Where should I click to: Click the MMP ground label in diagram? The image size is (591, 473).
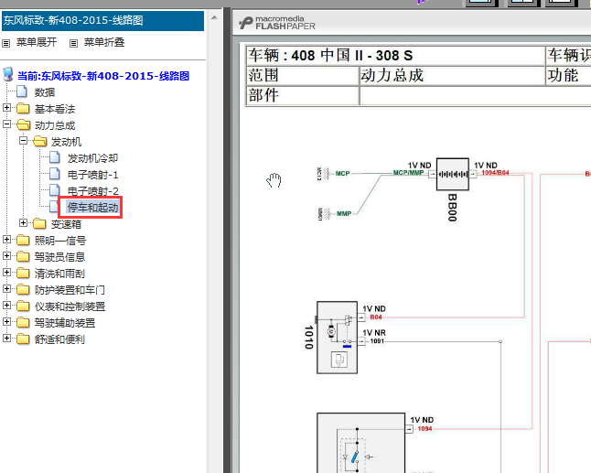point(344,213)
